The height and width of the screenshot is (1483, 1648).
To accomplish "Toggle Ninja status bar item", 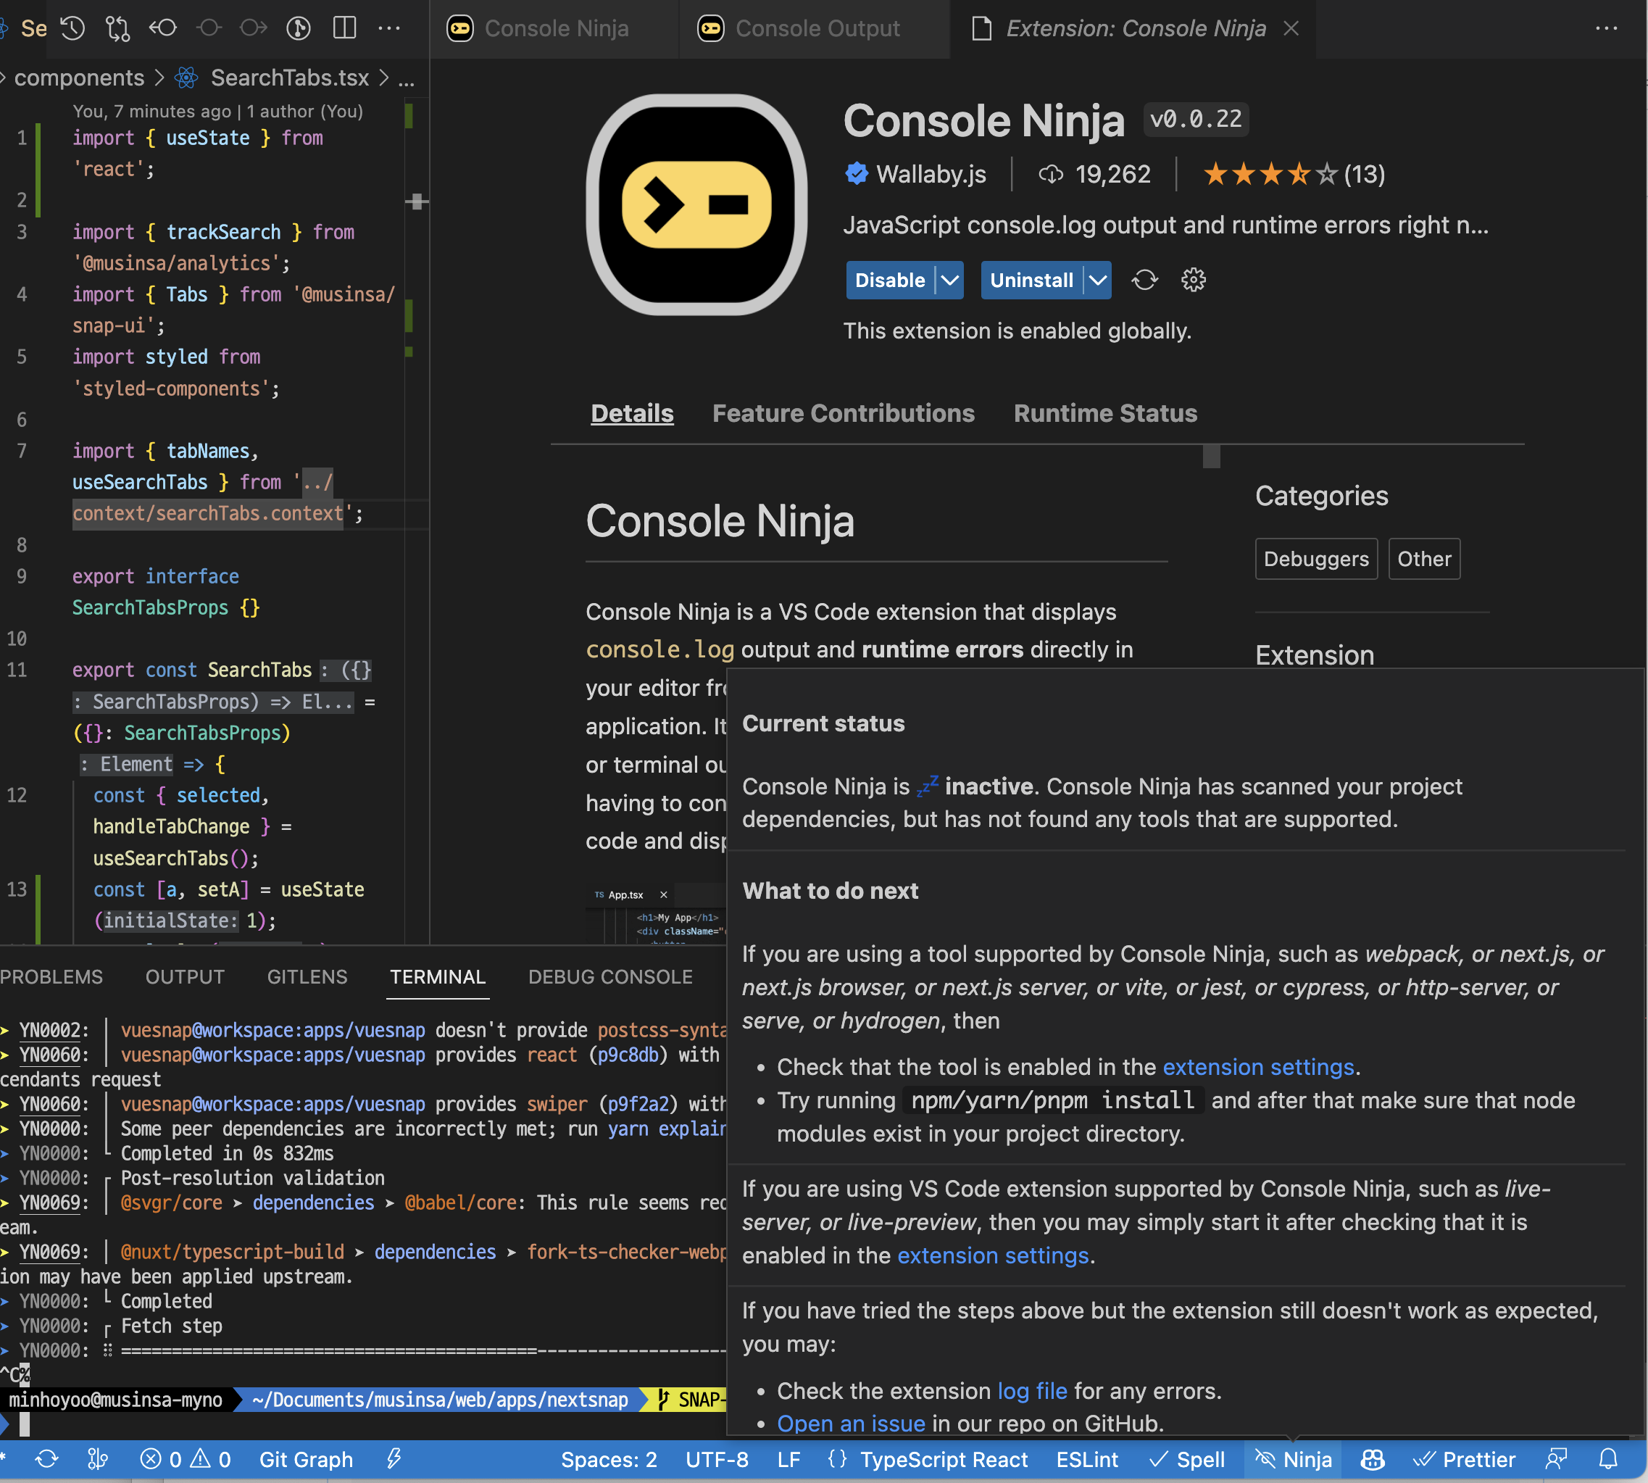I will 1294,1459.
